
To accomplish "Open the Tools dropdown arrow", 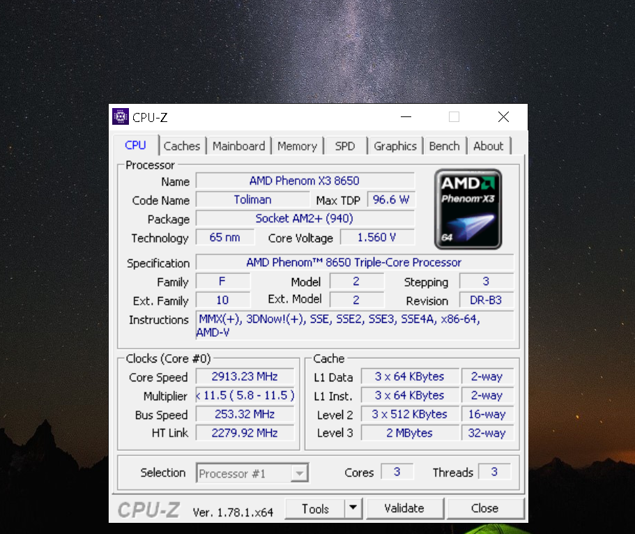I will [x=353, y=508].
